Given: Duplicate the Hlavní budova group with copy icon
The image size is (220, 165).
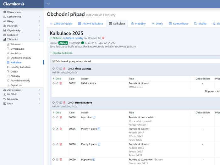Looking at the screenshot, I should click(57, 102).
